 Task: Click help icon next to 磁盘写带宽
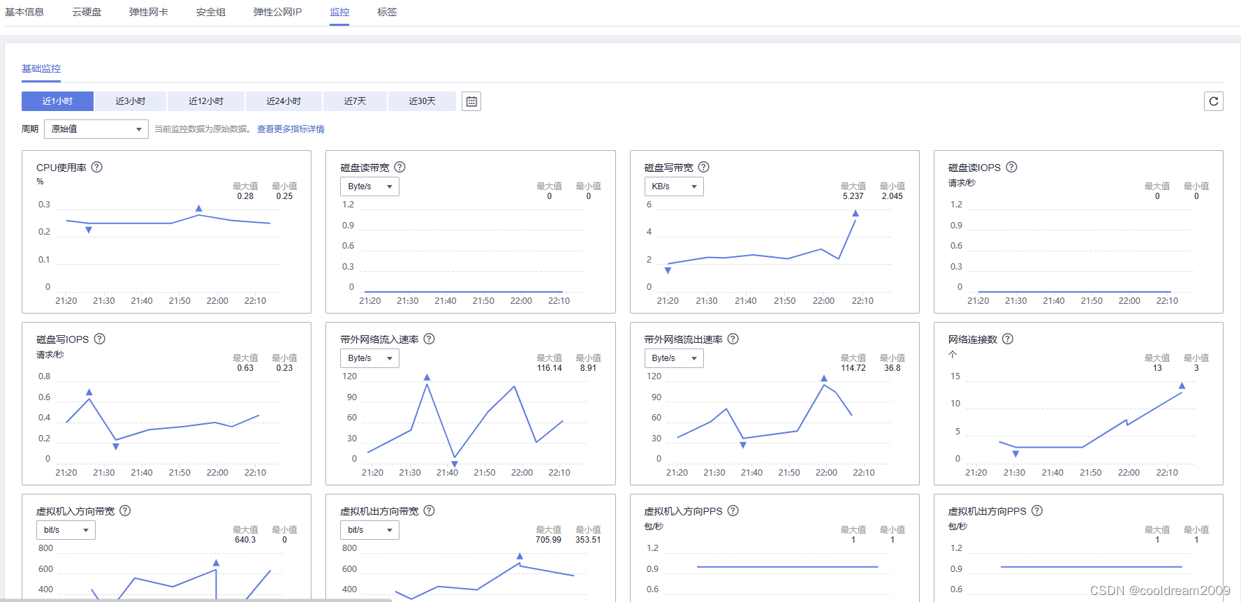coord(704,167)
